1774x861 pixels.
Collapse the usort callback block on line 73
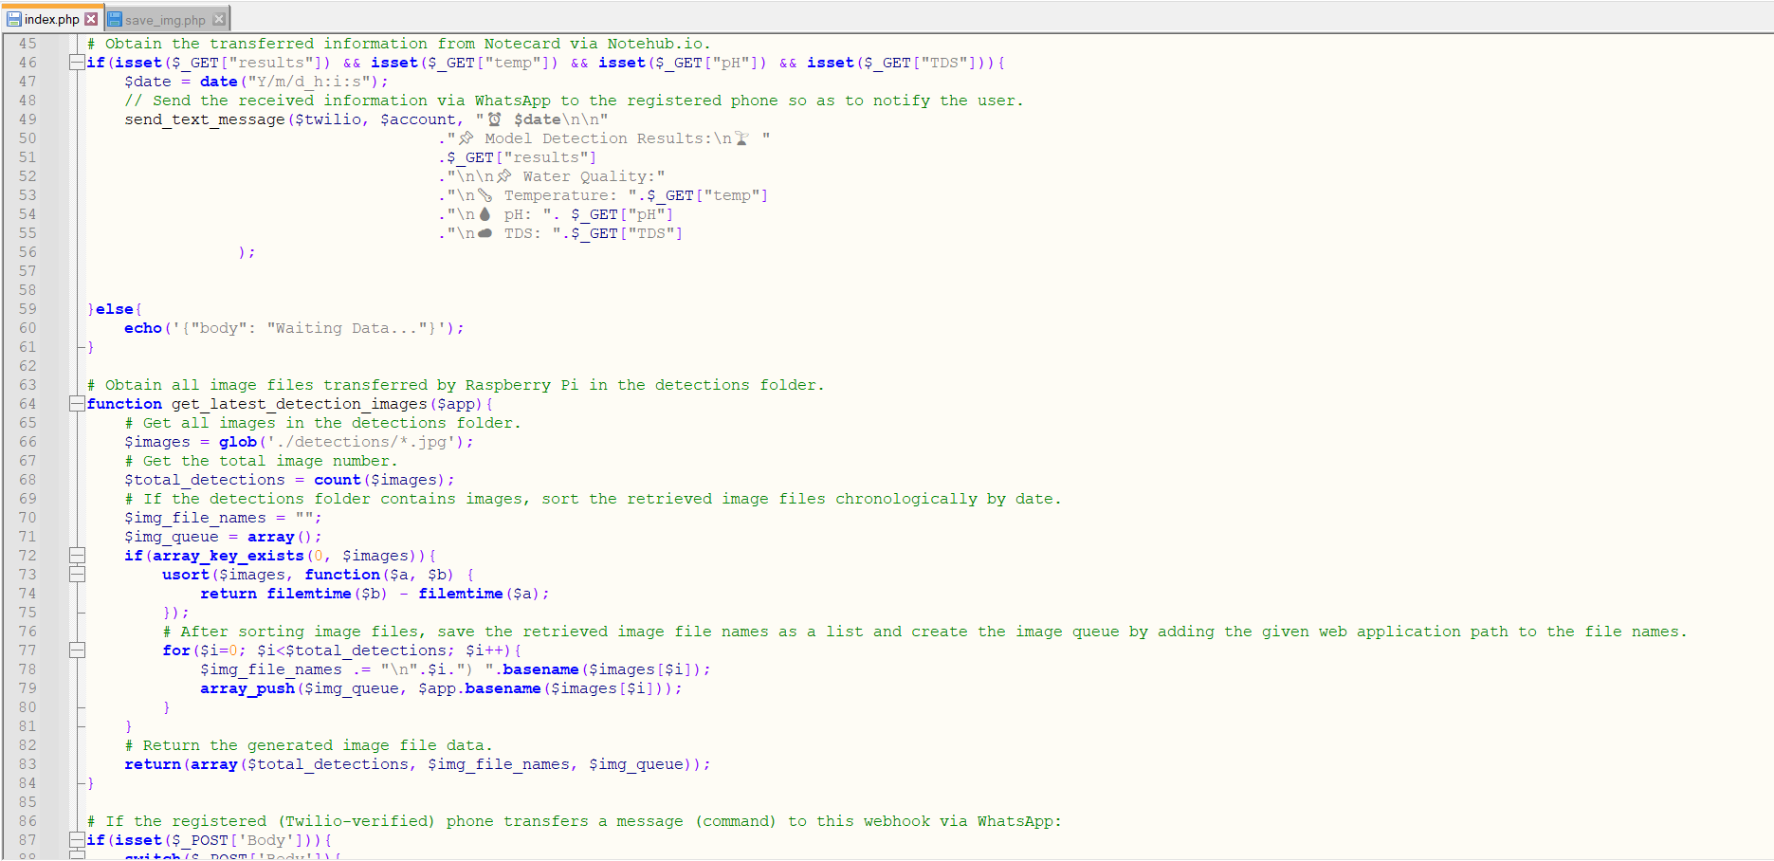pos(77,575)
